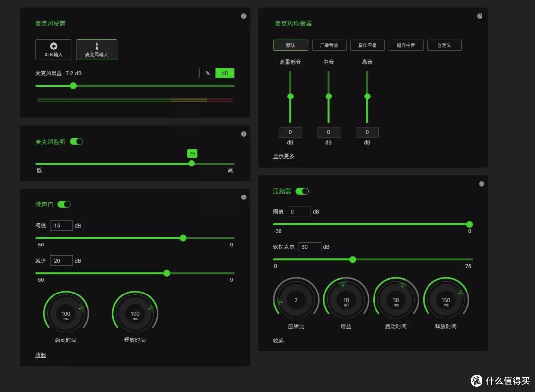The height and width of the screenshot is (392, 535).
Task: Select the XLR 输入 input button
Action: click(53, 50)
